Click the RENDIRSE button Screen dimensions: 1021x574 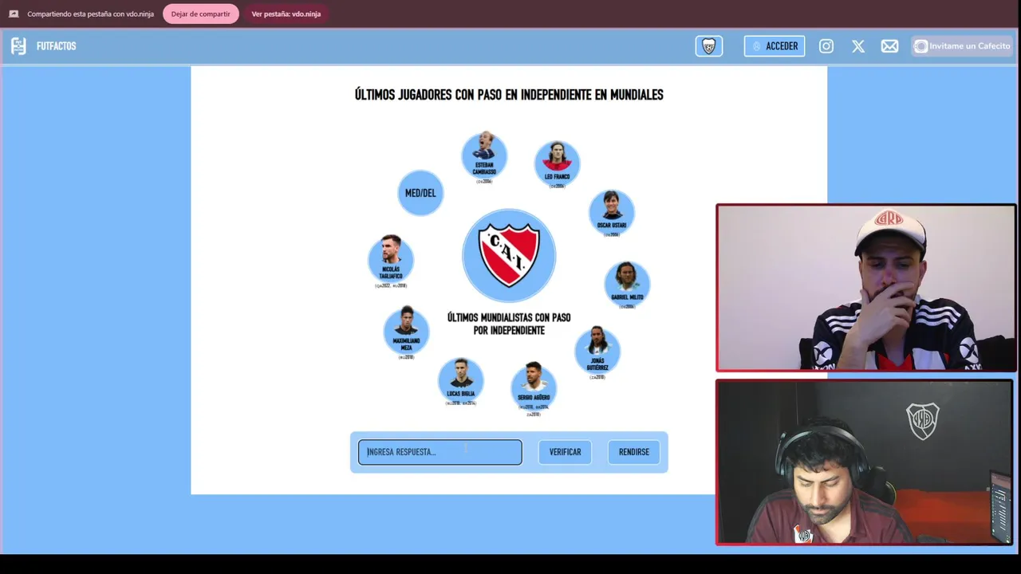[634, 452]
